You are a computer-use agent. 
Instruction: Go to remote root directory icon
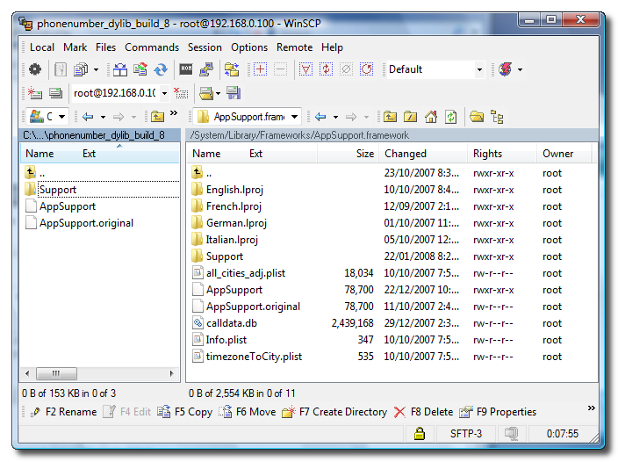pos(410,117)
